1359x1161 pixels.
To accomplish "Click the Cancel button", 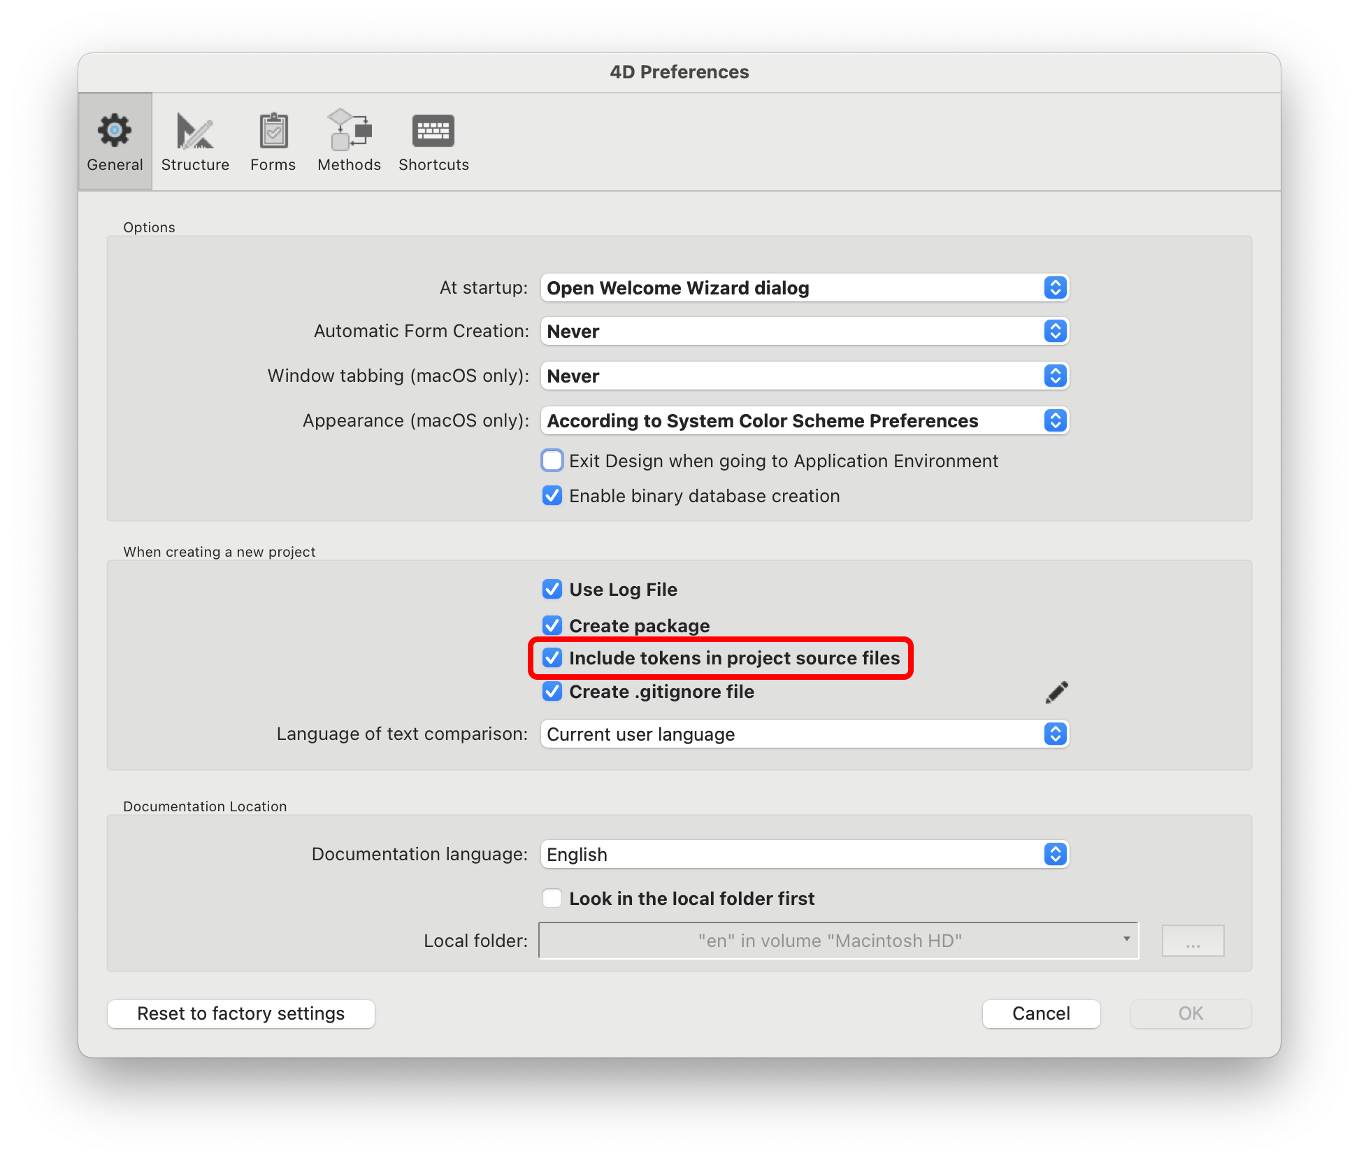I will click(1041, 1014).
